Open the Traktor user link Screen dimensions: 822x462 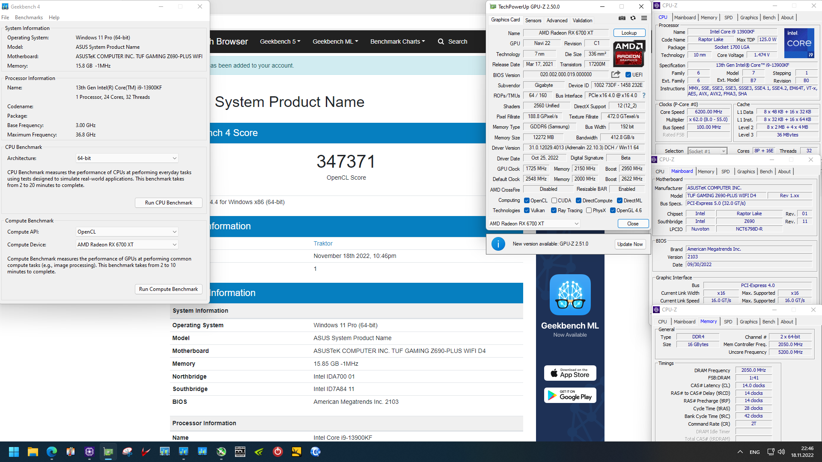[323, 243]
